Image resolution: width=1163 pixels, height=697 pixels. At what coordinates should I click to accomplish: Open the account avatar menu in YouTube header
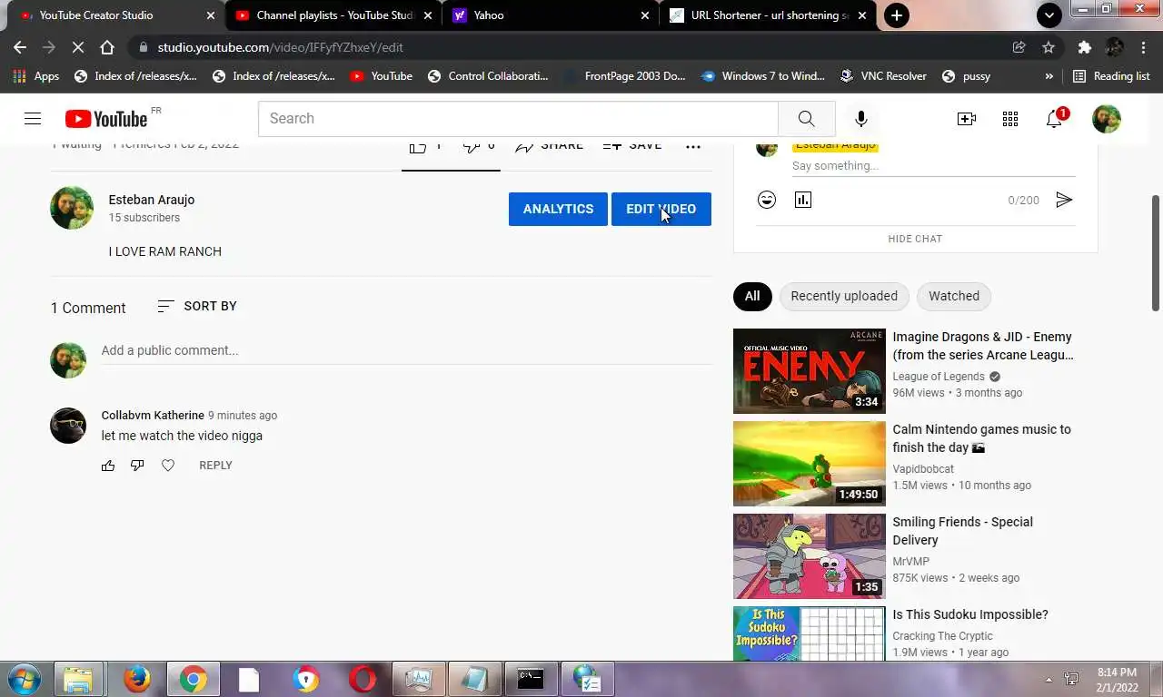click(x=1106, y=119)
